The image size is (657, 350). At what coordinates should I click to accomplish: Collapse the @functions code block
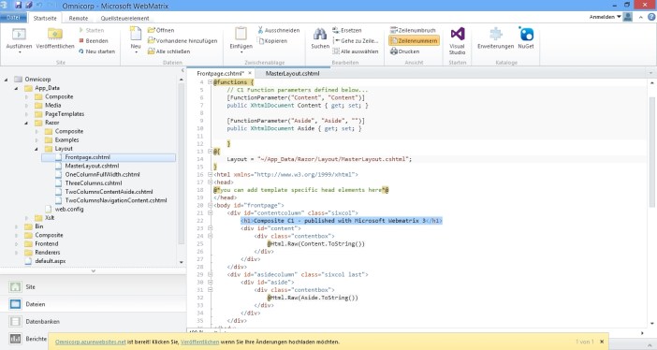click(210, 82)
